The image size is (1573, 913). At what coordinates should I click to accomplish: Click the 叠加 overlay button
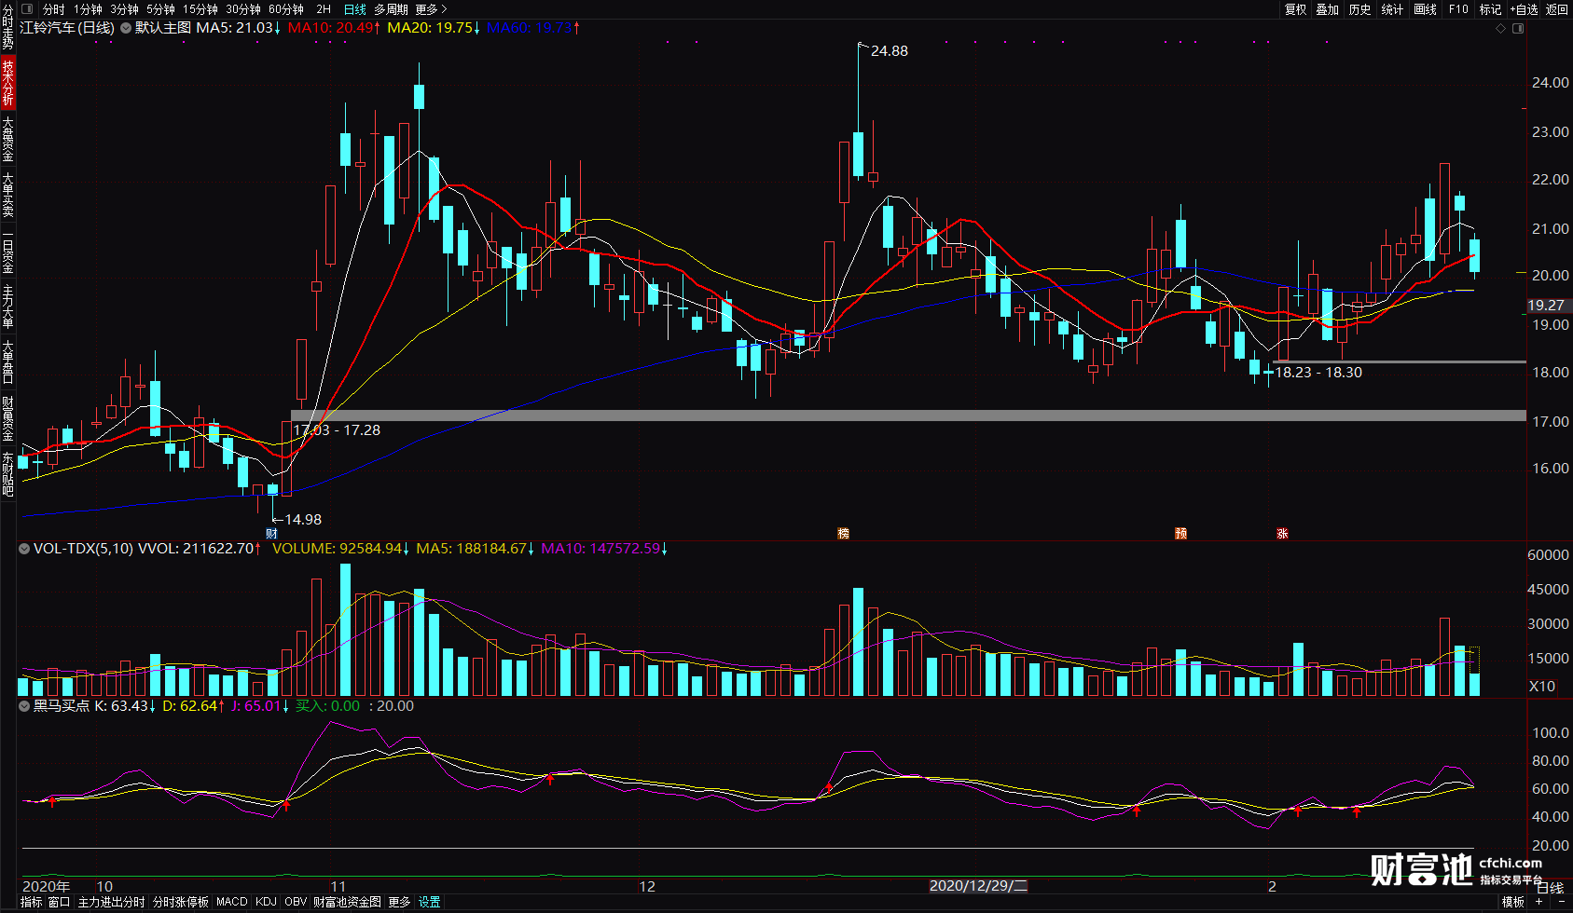coord(1328,9)
